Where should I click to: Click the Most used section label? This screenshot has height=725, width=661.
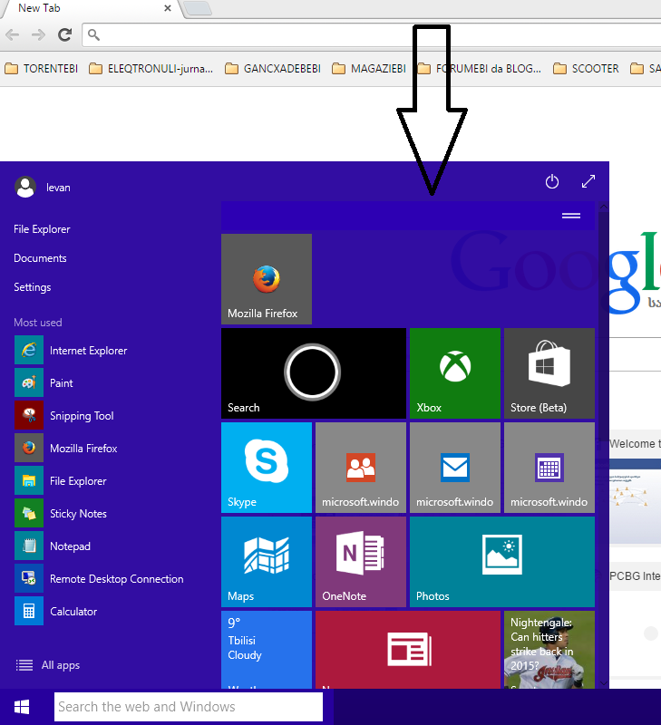click(x=38, y=323)
